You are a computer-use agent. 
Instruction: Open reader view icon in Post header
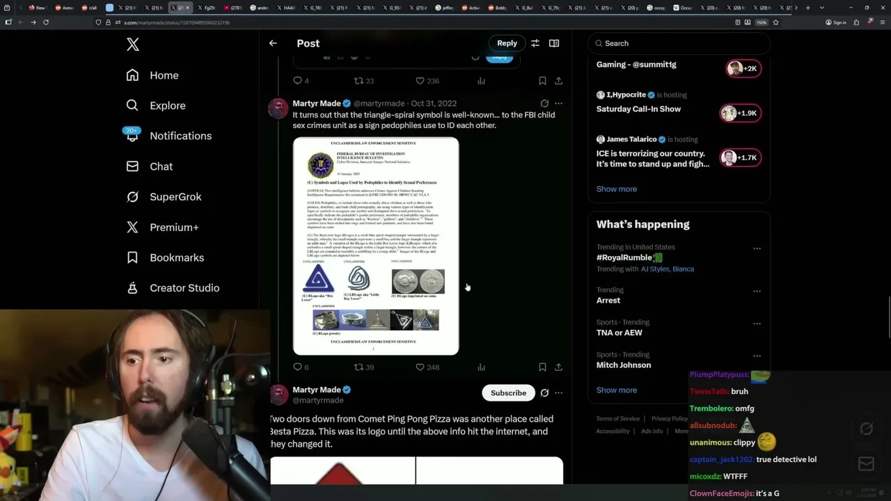click(554, 43)
